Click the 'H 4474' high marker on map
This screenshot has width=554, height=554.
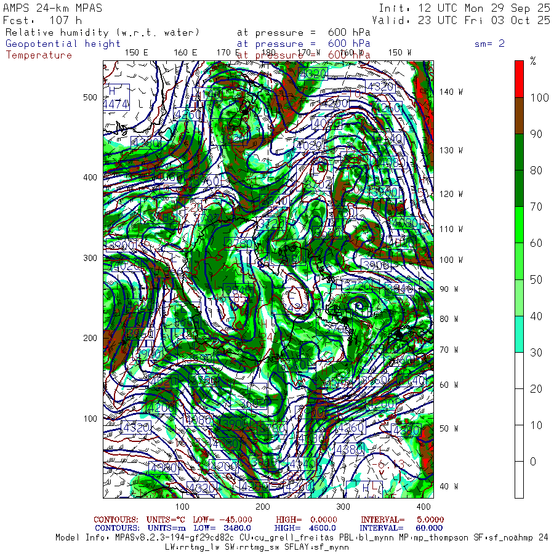point(116,97)
